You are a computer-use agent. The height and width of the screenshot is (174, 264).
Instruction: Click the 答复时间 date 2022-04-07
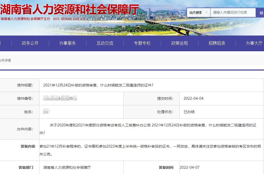[189, 167]
